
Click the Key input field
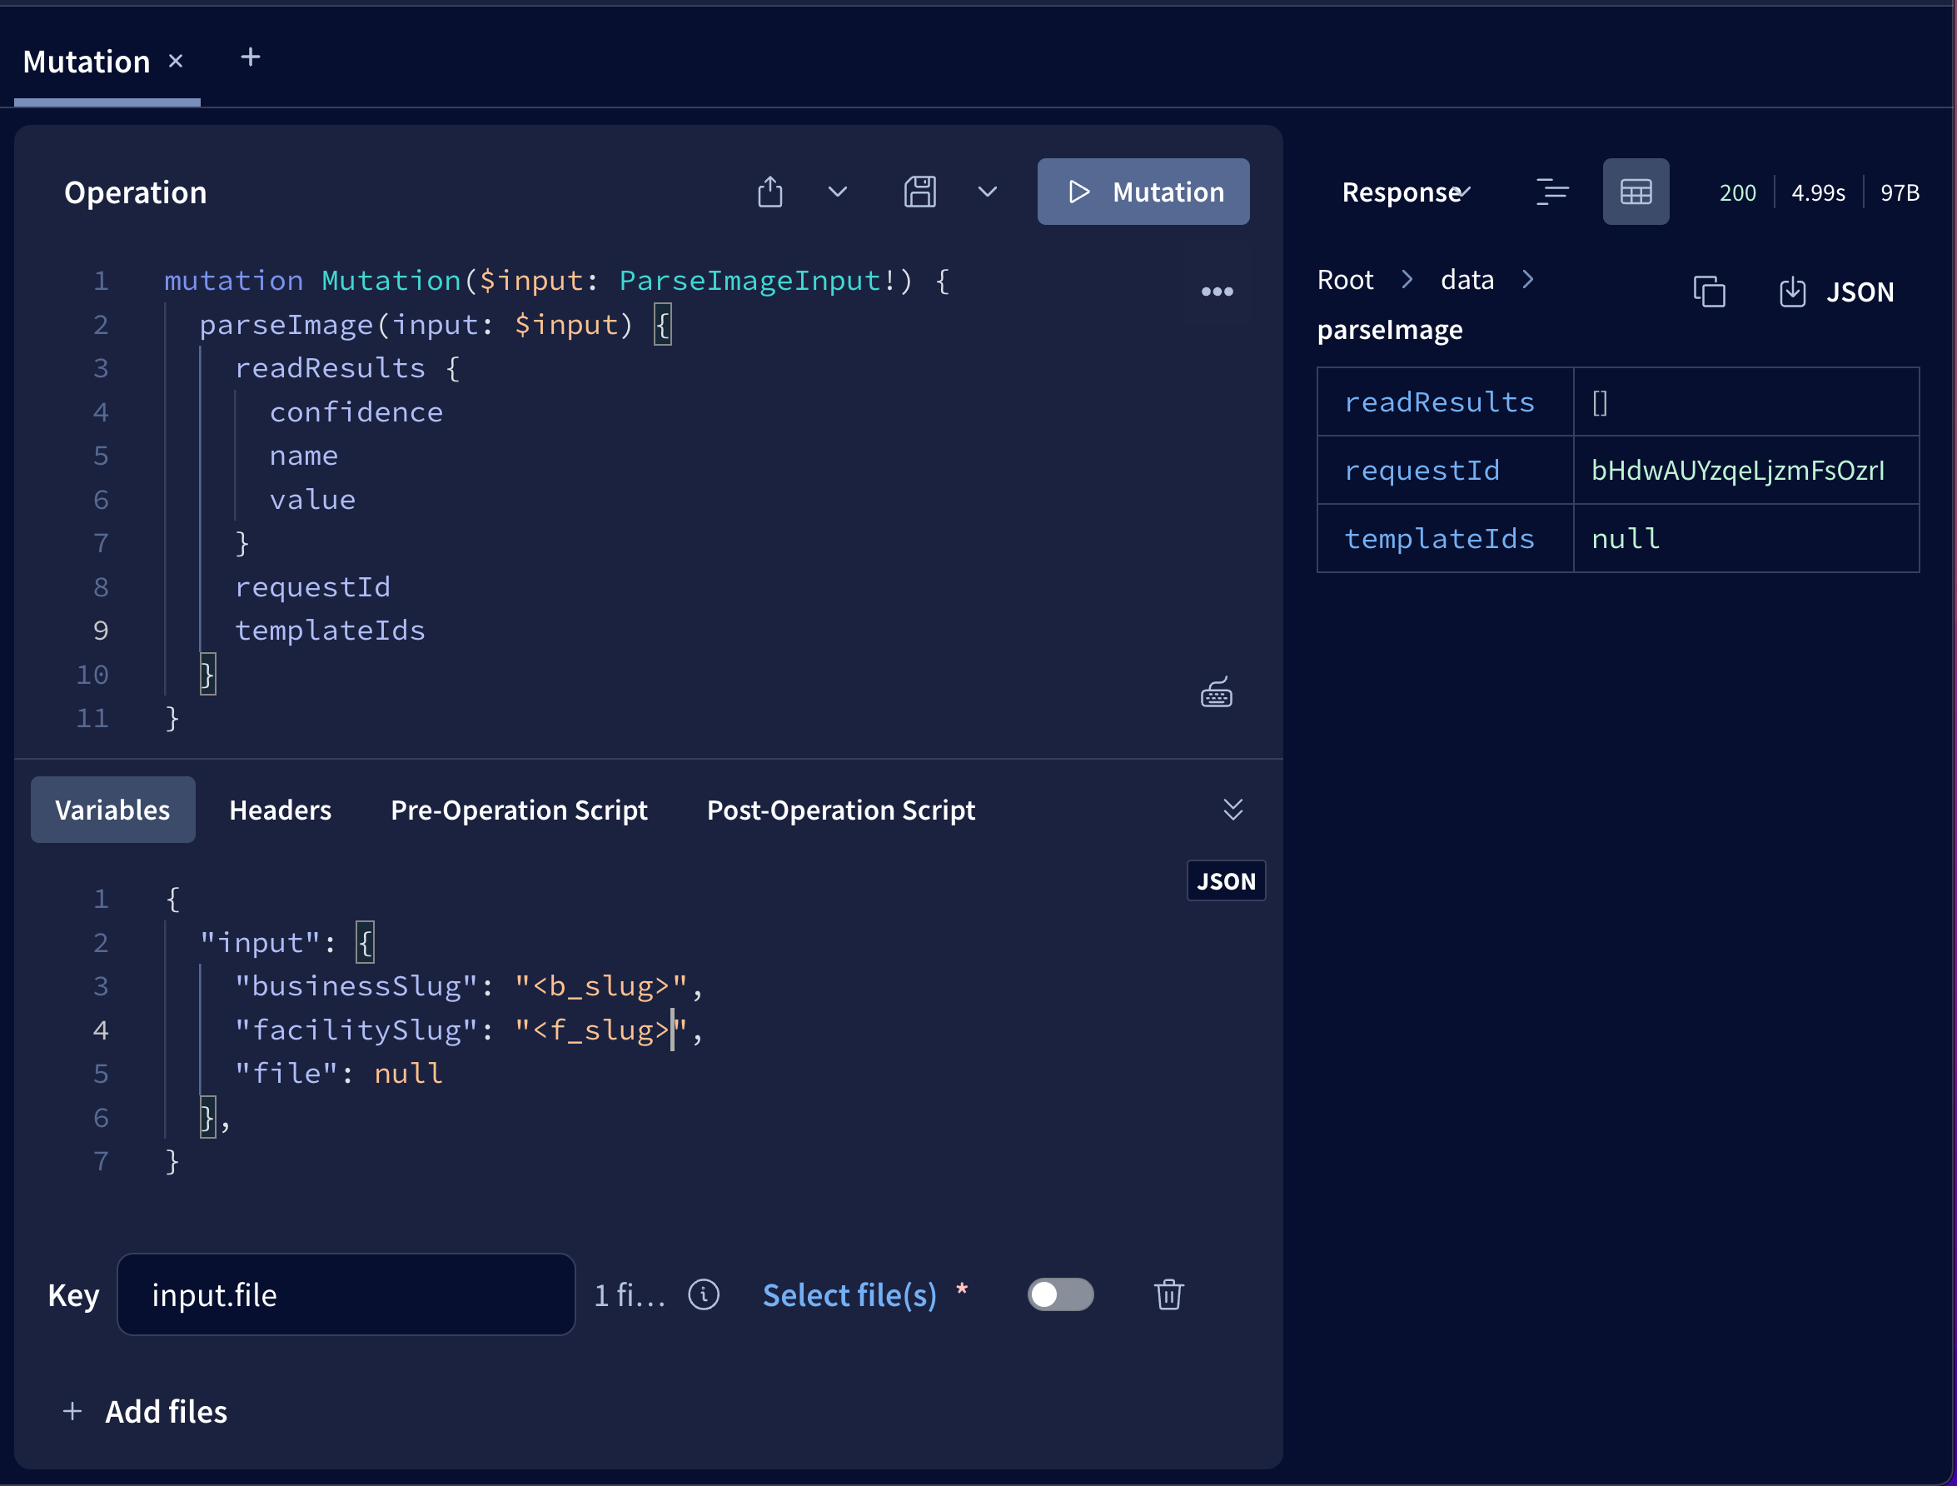pos(346,1294)
